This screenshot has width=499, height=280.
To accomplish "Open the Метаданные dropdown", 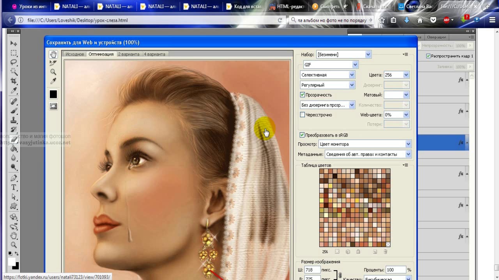I will pos(368,154).
